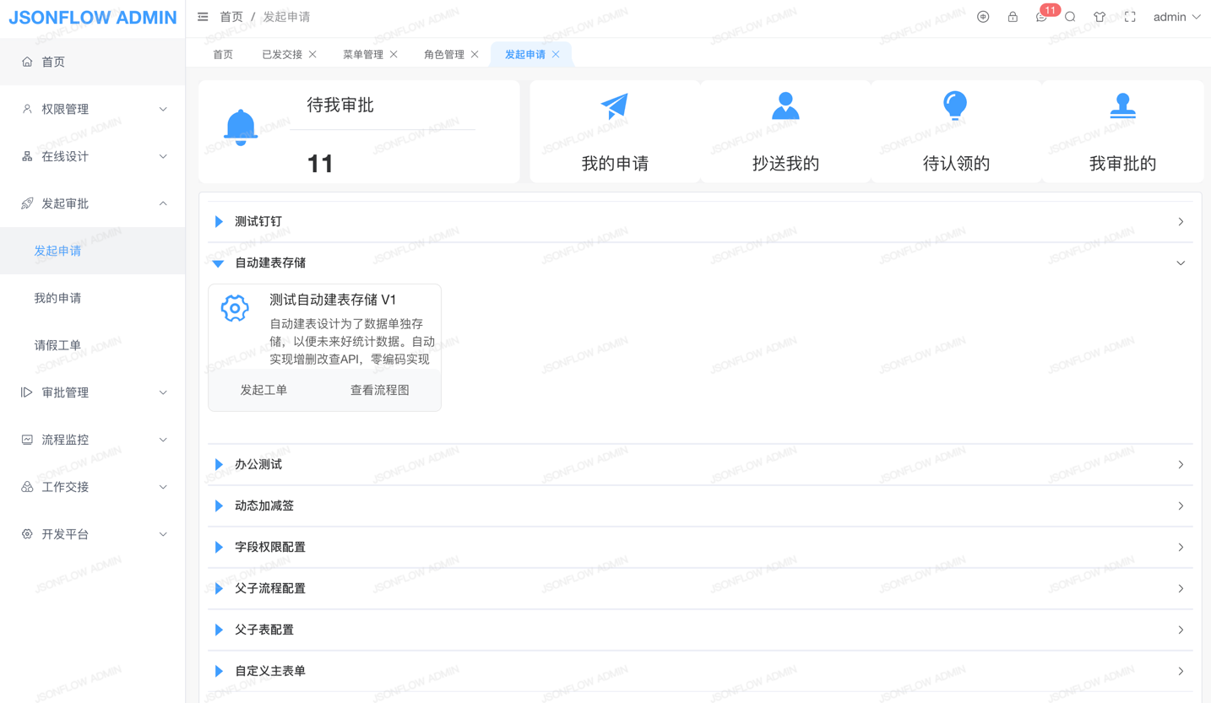1211x703 pixels.
Task: Switch to the 菜单管理 tab
Action: 362,55
